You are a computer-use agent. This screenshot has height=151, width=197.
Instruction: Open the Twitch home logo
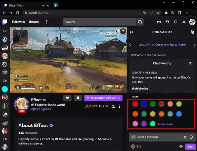point(5,22)
